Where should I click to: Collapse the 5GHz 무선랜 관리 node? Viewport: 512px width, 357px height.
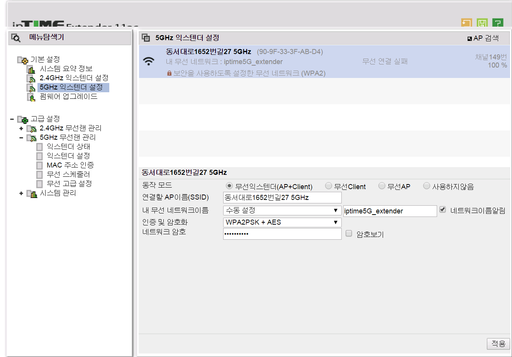[x=21, y=138]
